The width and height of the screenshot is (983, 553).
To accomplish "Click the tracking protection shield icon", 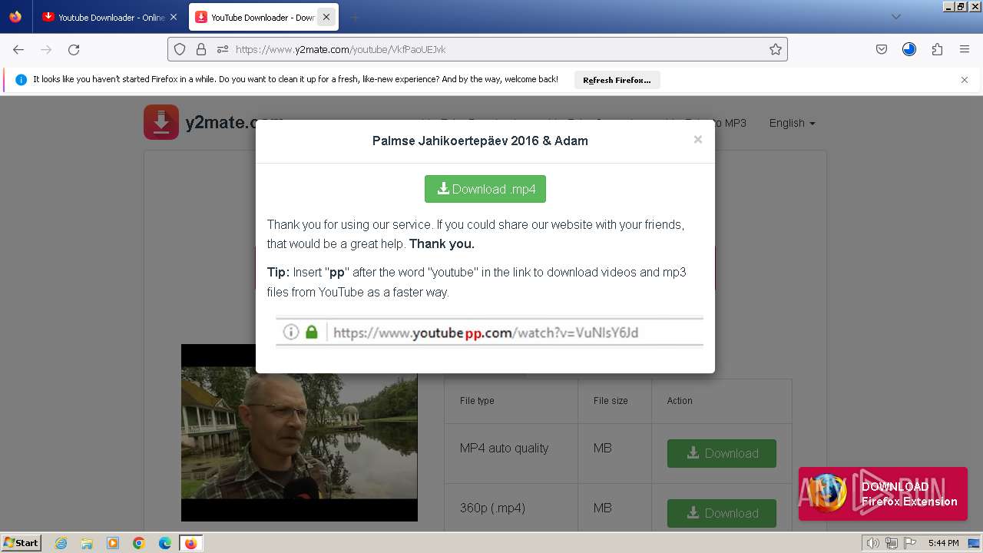I will click(x=180, y=49).
